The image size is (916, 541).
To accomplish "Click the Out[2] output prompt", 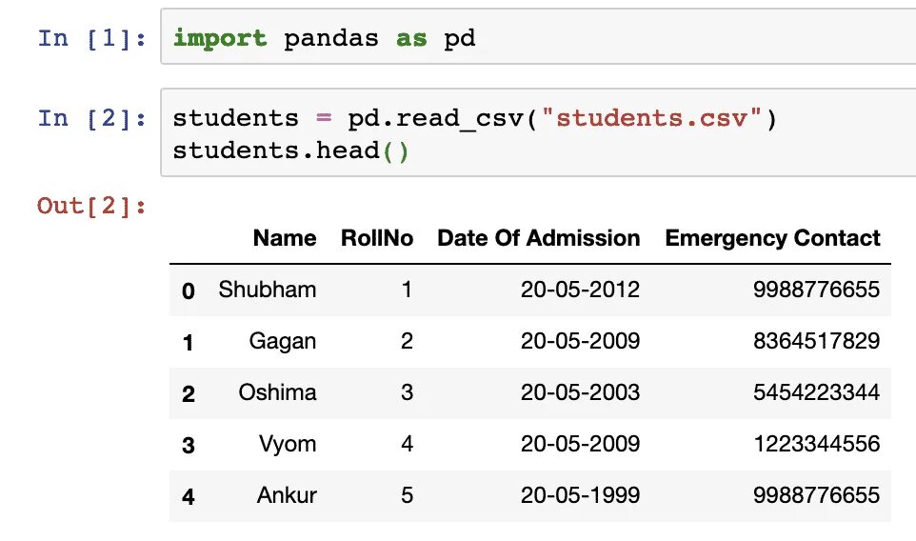I will [92, 206].
